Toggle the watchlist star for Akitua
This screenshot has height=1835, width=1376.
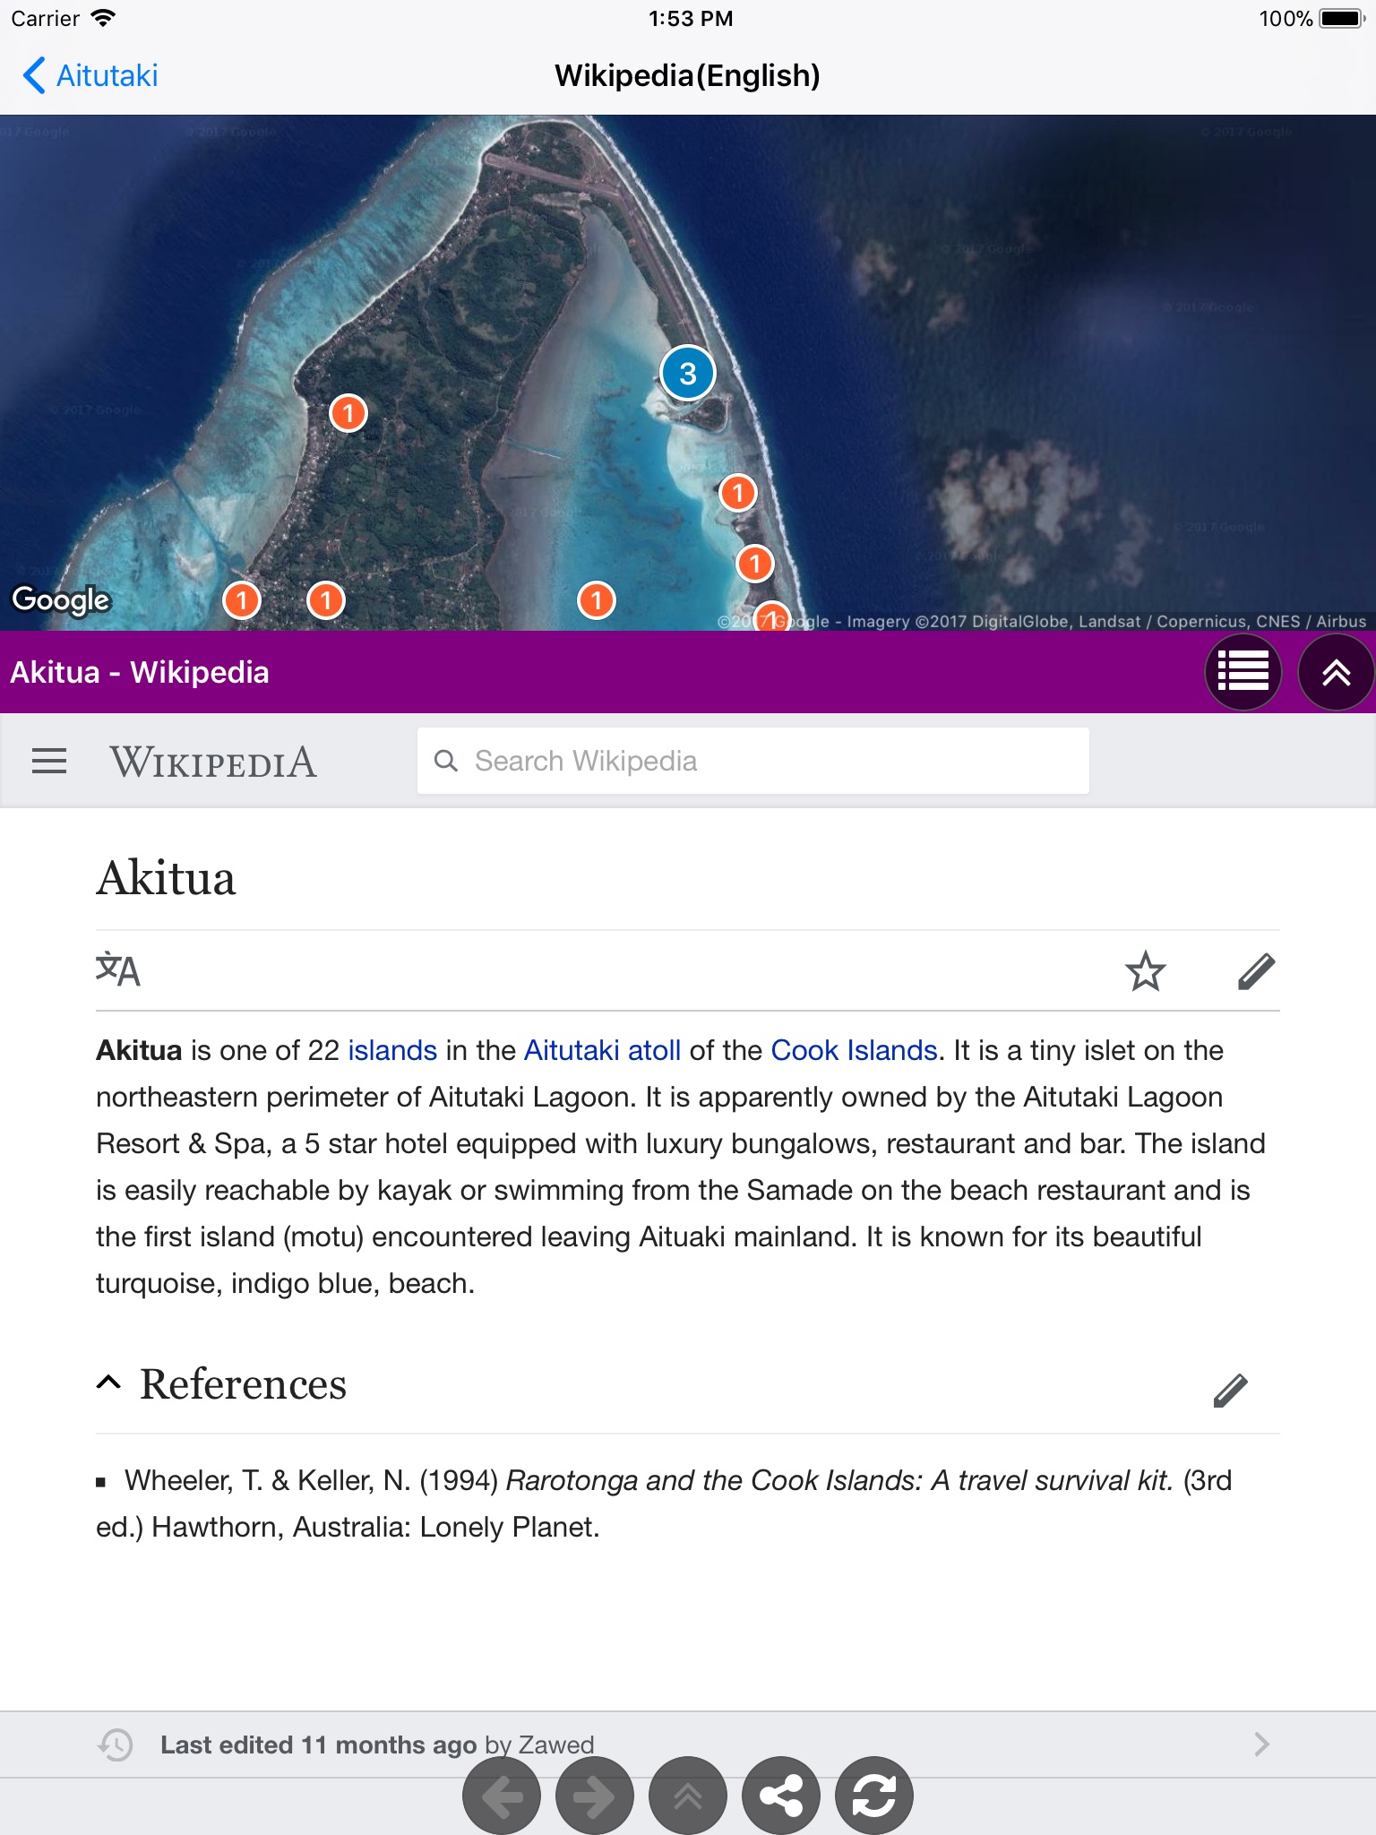point(1145,971)
